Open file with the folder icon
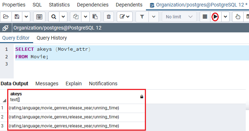Image resolution: width=249 pixels, height=131 pixels. 6,17
